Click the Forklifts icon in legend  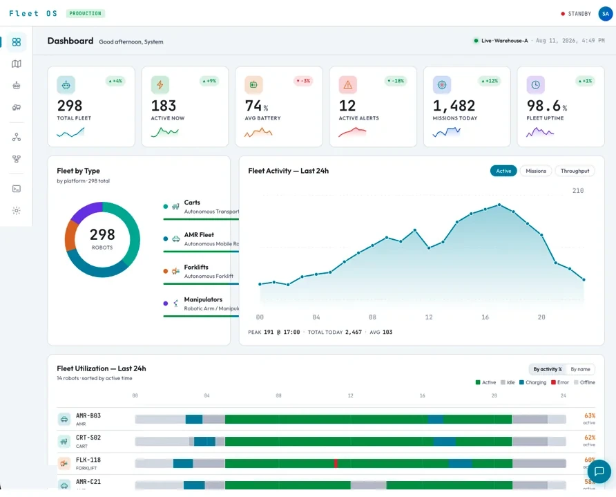[x=175, y=271]
